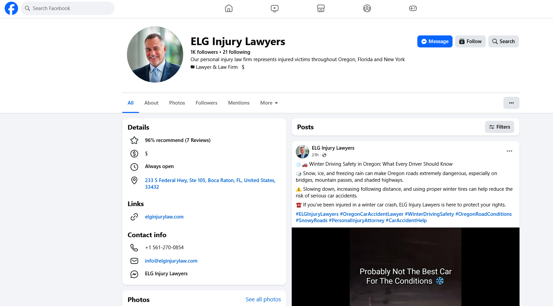Open the Messenger contact icon for ELG Injury Lawyers

[134, 274]
